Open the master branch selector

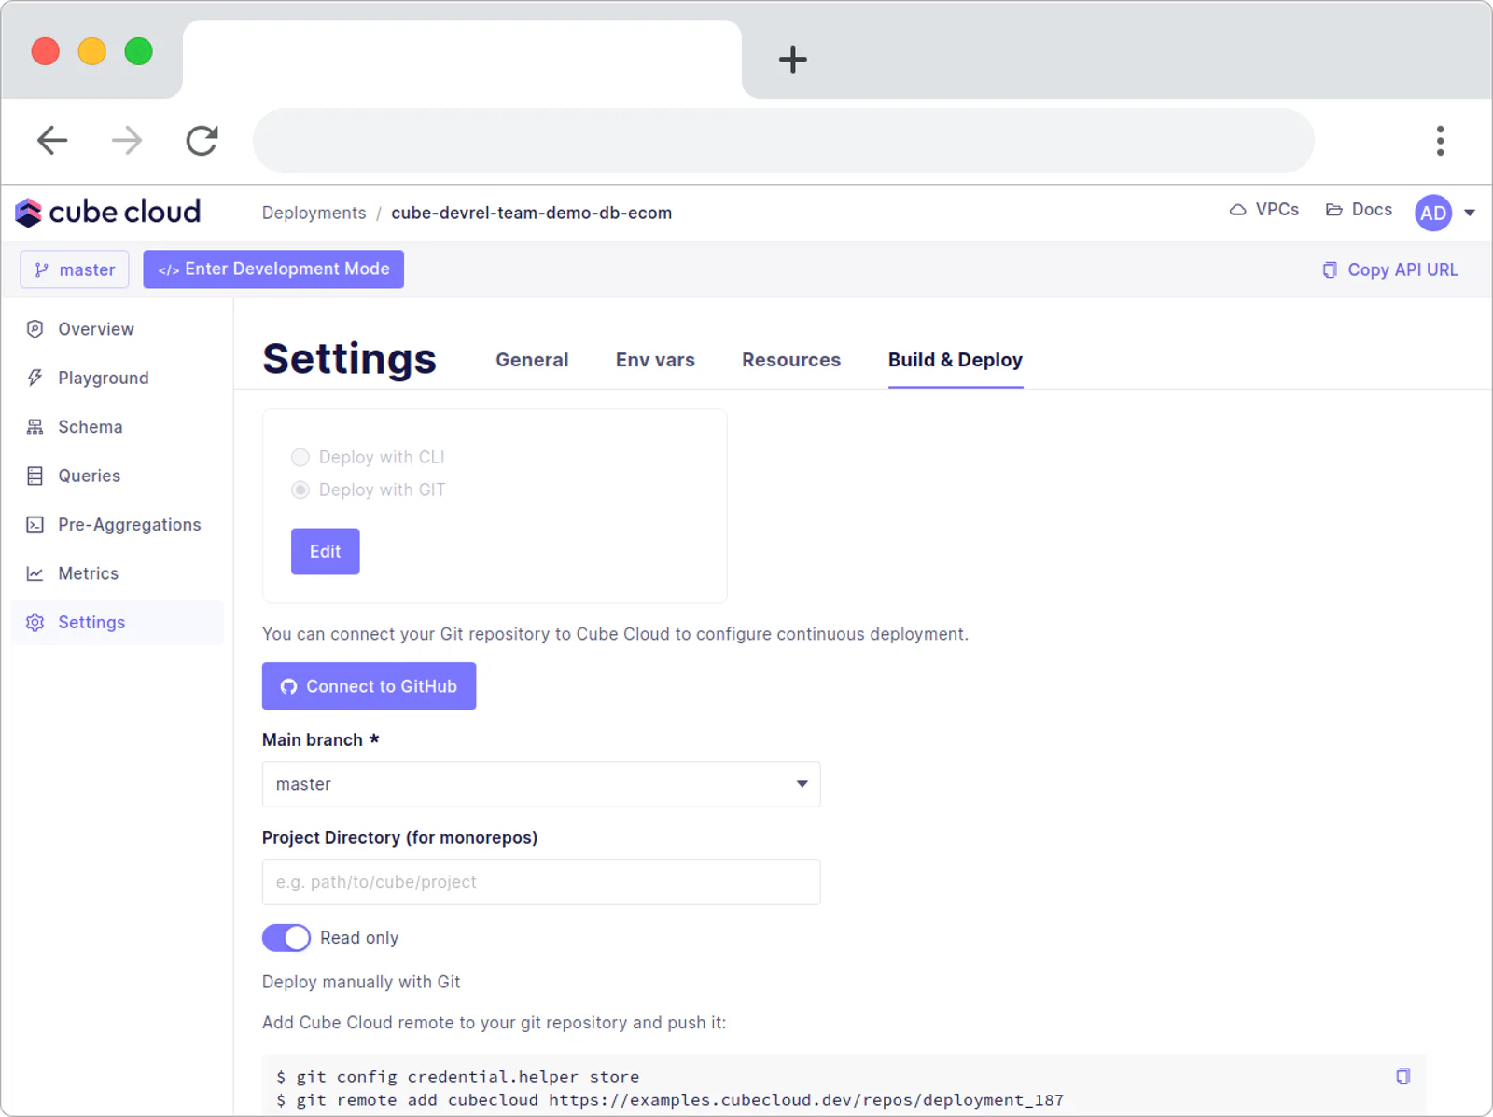click(x=75, y=269)
